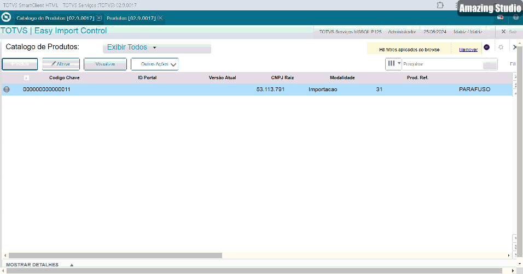
Task: Click the bottom page horizontal scrollbar
Action: click(x=254, y=271)
